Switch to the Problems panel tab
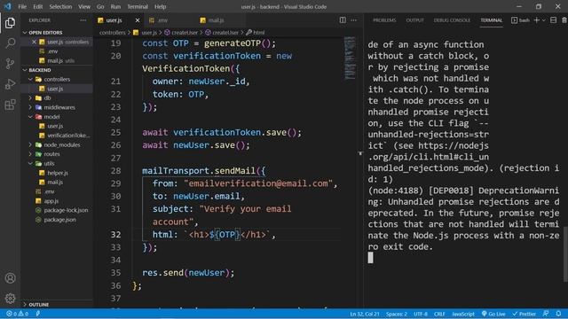This screenshot has width=568, height=319. [x=384, y=20]
